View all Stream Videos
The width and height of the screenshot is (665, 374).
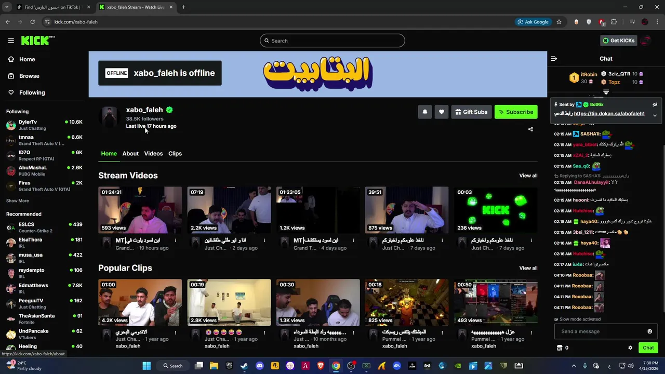pos(528,176)
